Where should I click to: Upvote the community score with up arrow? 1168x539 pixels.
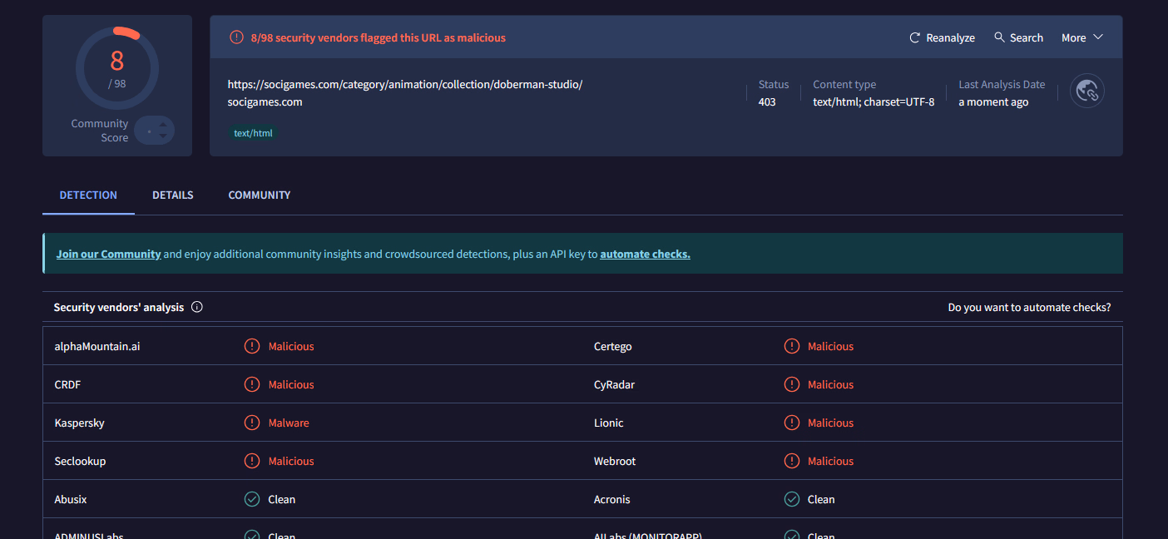click(x=163, y=125)
